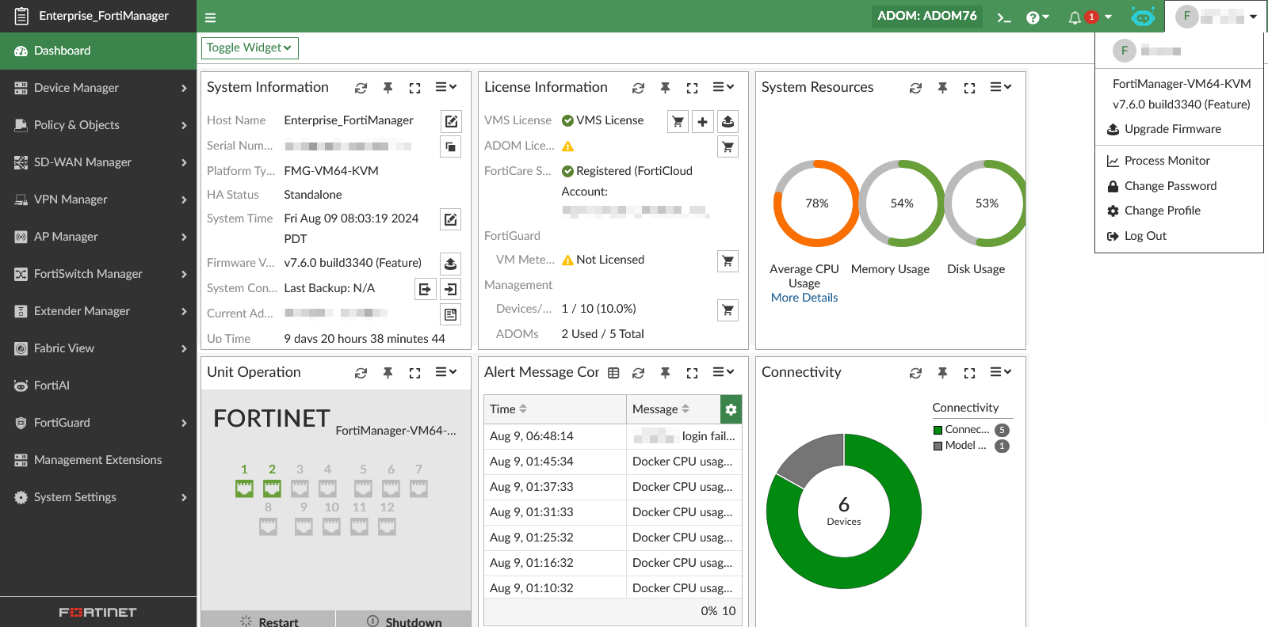
Task: Click the Average CPU Usage 78% gauge
Action: [x=816, y=203]
